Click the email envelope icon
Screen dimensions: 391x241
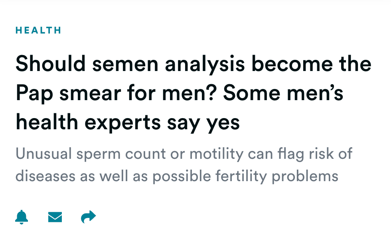pyautogui.click(x=55, y=217)
